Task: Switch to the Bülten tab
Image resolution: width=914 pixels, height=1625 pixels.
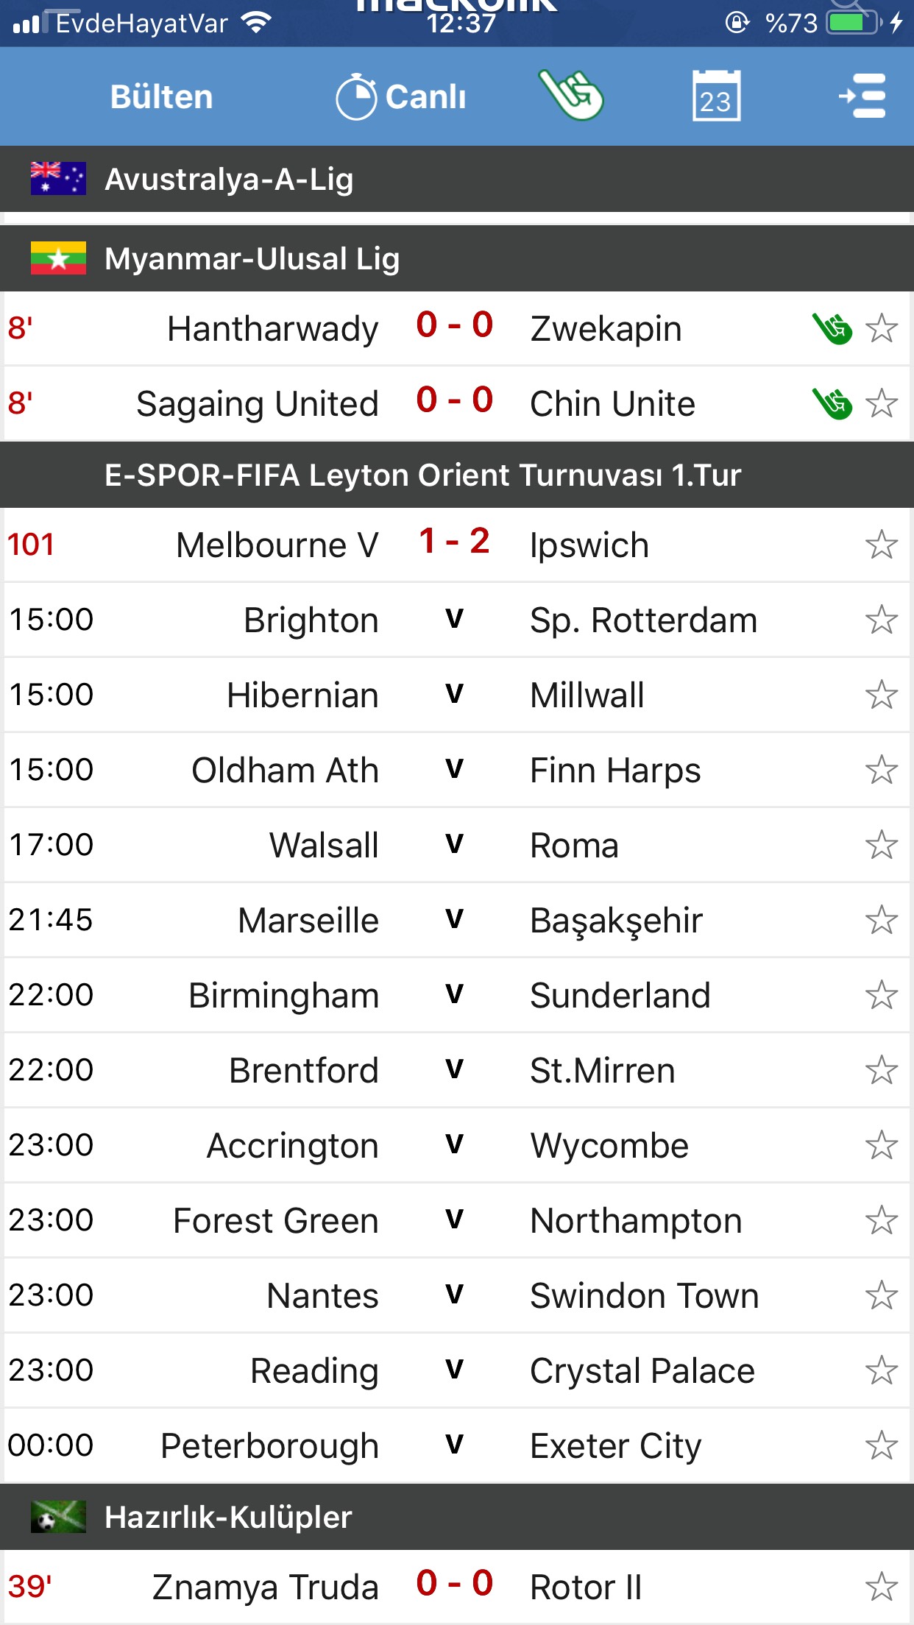Action: (x=162, y=96)
